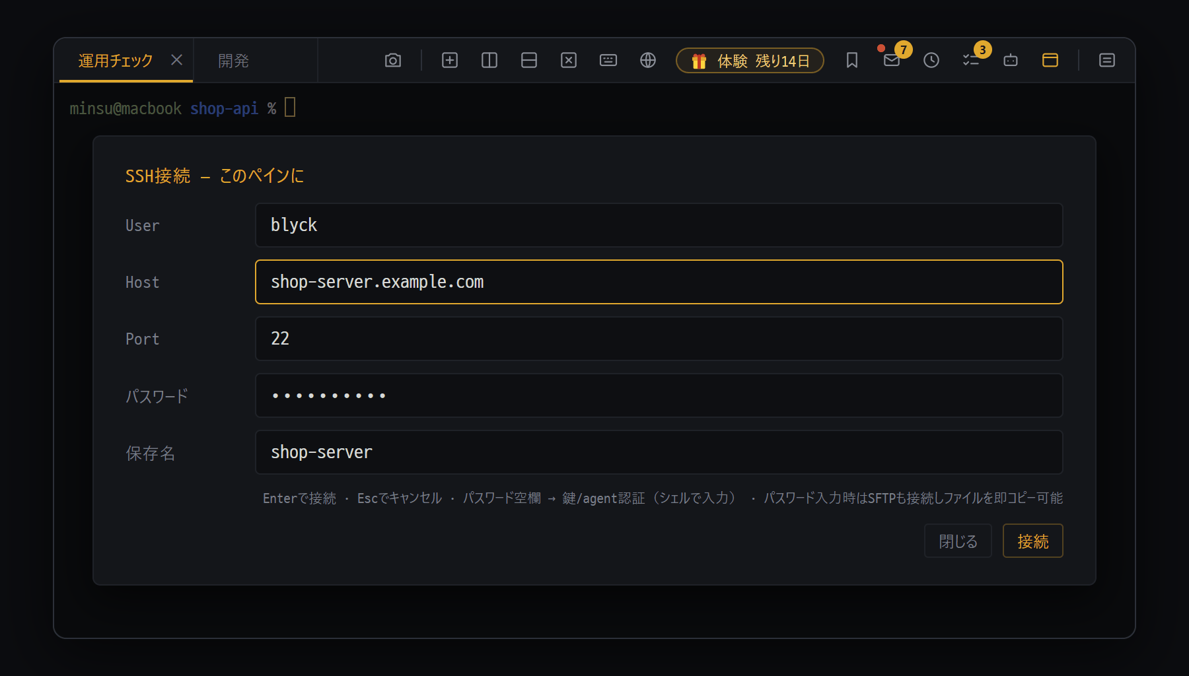Click the 接続 connect button
Image resolution: width=1189 pixels, height=676 pixels.
coord(1033,541)
